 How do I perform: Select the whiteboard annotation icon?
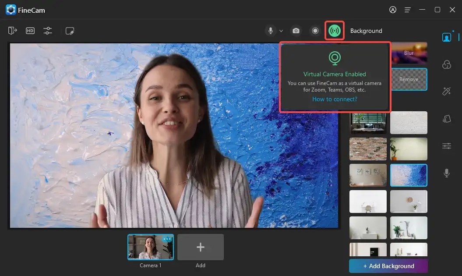click(x=70, y=31)
